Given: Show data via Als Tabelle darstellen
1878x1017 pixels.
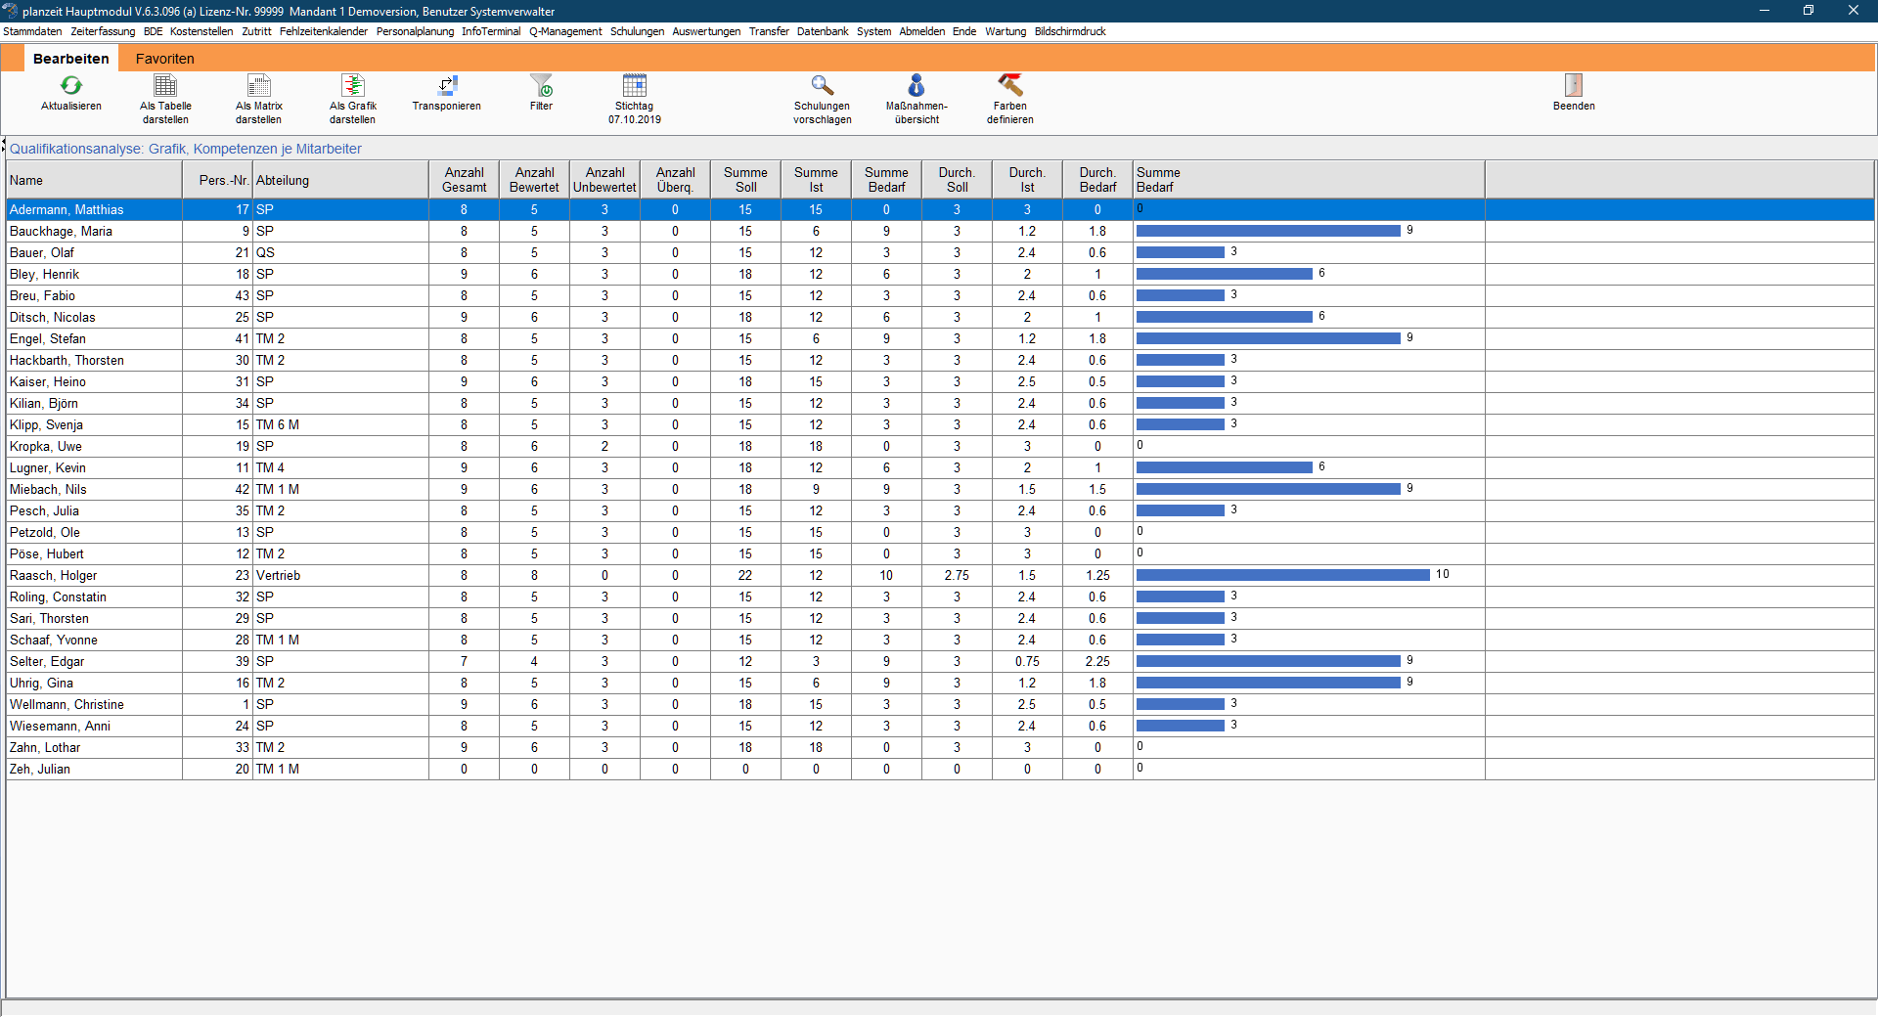Looking at the screenshot, I should pos(165,86).
